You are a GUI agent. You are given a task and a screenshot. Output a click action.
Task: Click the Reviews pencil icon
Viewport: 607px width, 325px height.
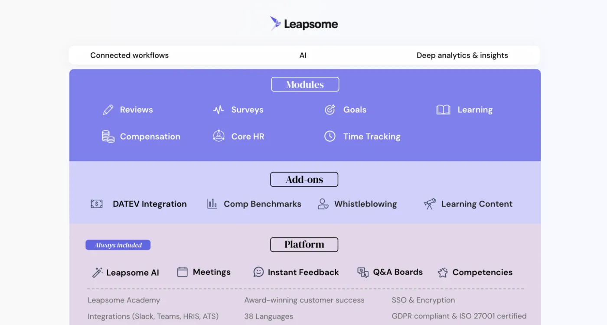[108, 110]
